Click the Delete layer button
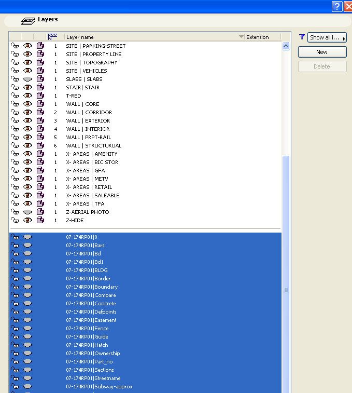 click(322, 66)
